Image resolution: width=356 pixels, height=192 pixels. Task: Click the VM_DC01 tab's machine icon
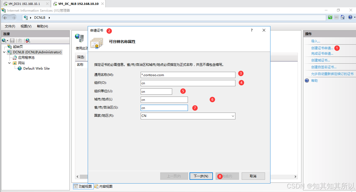pos(5,4)
